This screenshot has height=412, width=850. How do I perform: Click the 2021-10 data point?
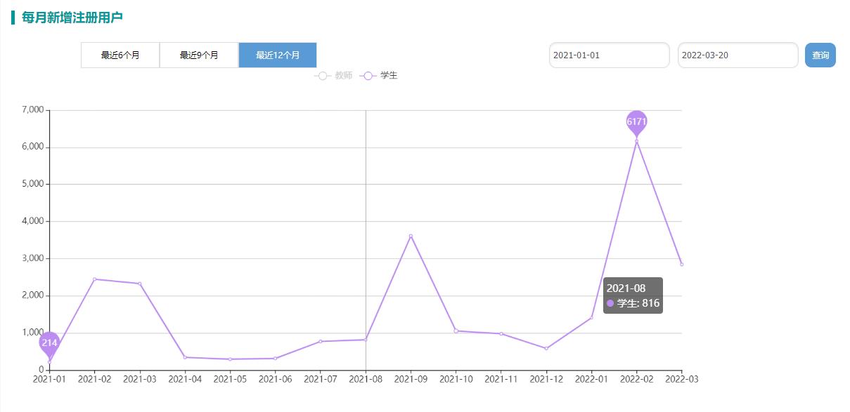[x=456, y=331]
